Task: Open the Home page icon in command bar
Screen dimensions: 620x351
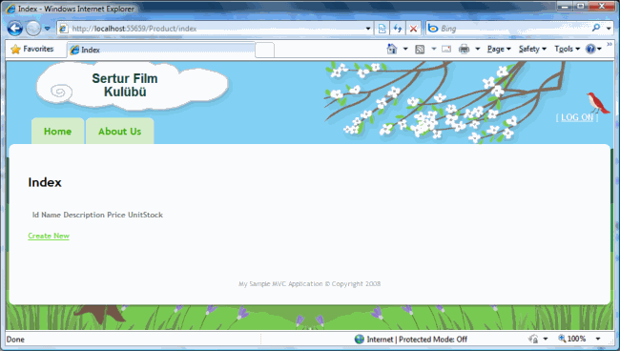Action: pos(392,49)
